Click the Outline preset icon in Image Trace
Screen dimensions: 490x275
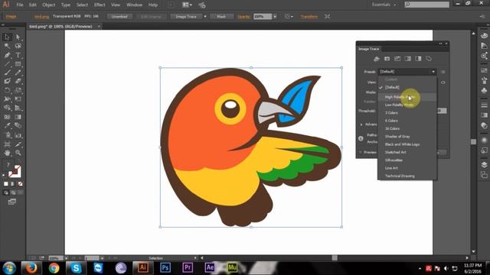click(x=429, y=59)
